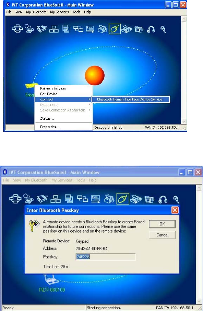Open Properties... from the context menu
The image size is (203, 311).
(x=50, y=127)
